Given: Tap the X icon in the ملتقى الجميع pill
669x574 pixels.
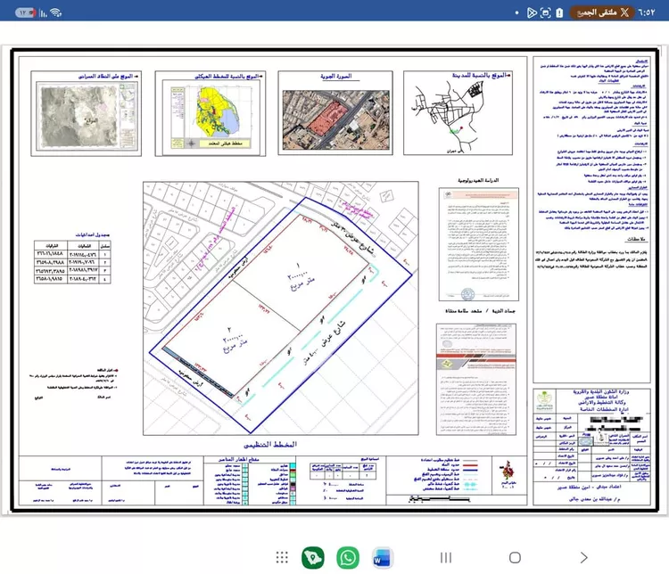Looking at the screenshot, I should pyautogui.click(x=624, y=12).
